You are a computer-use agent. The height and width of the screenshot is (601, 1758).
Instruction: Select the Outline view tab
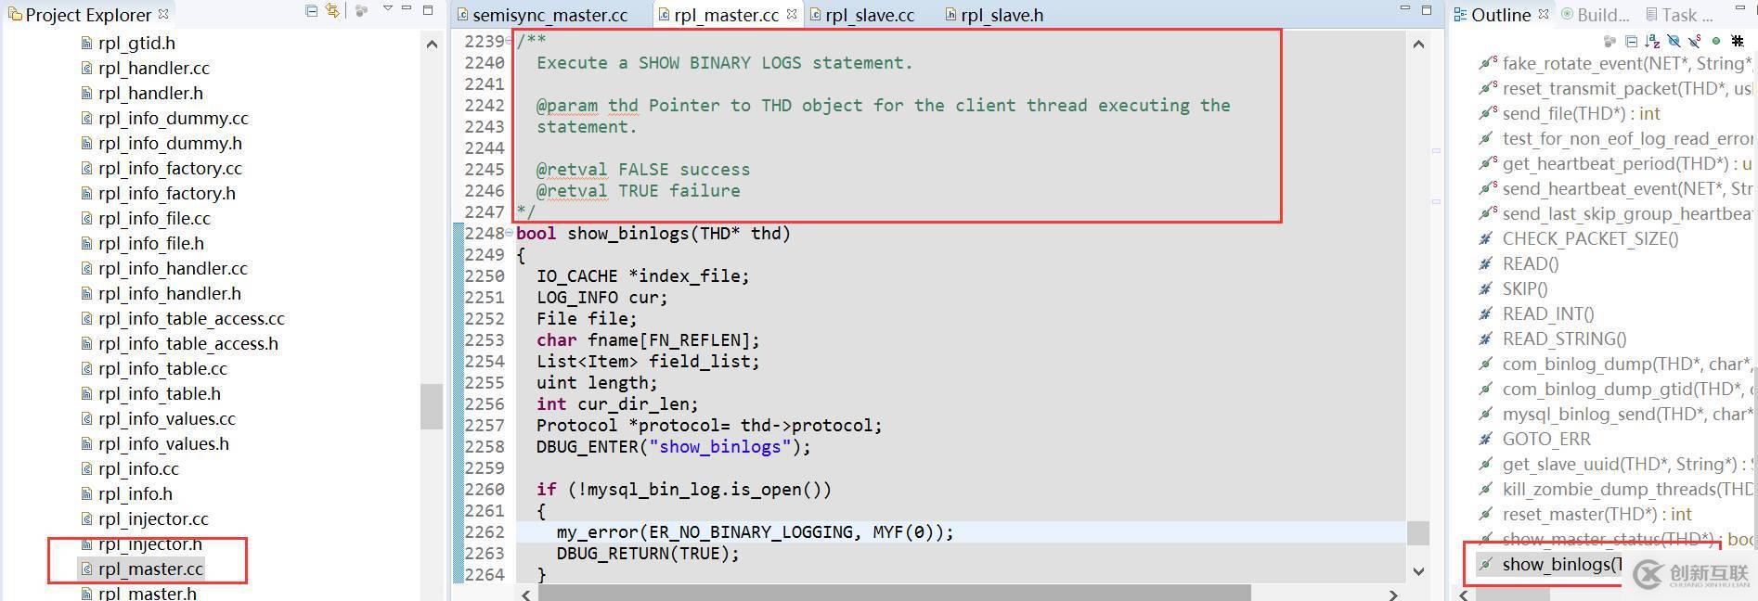(1493, 15)
